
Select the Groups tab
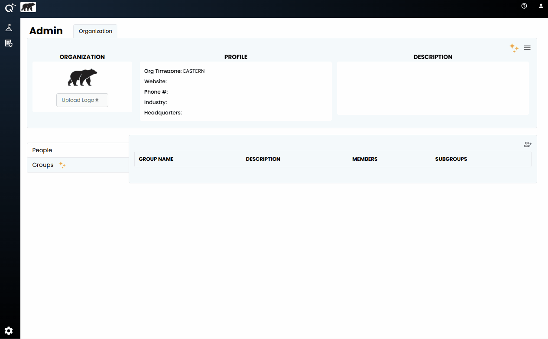coord(43,165)
